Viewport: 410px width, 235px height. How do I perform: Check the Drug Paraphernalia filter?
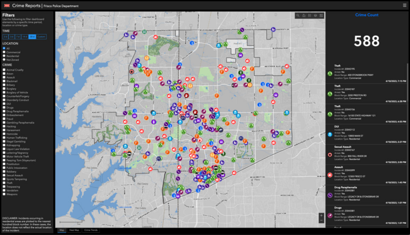pyautogui.click(x=4, y=111)
